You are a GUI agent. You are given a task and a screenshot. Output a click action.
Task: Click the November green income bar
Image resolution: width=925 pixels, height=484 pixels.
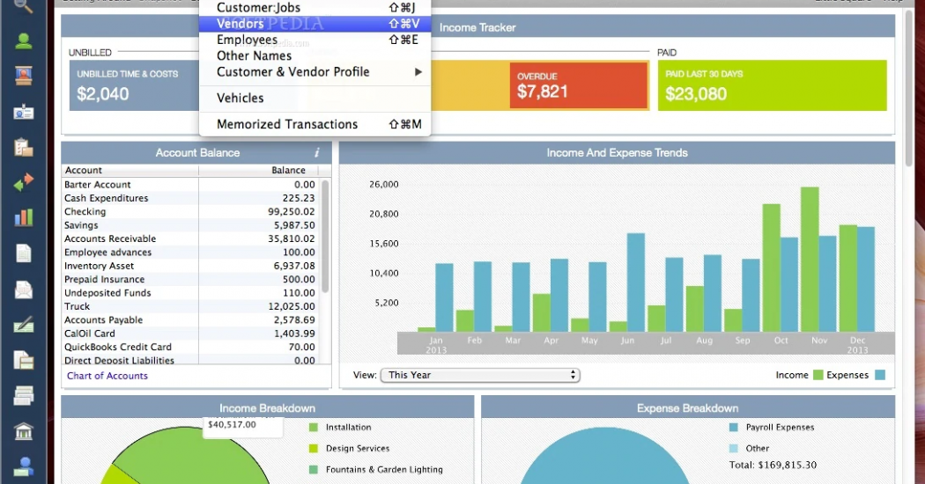[810, 260]
